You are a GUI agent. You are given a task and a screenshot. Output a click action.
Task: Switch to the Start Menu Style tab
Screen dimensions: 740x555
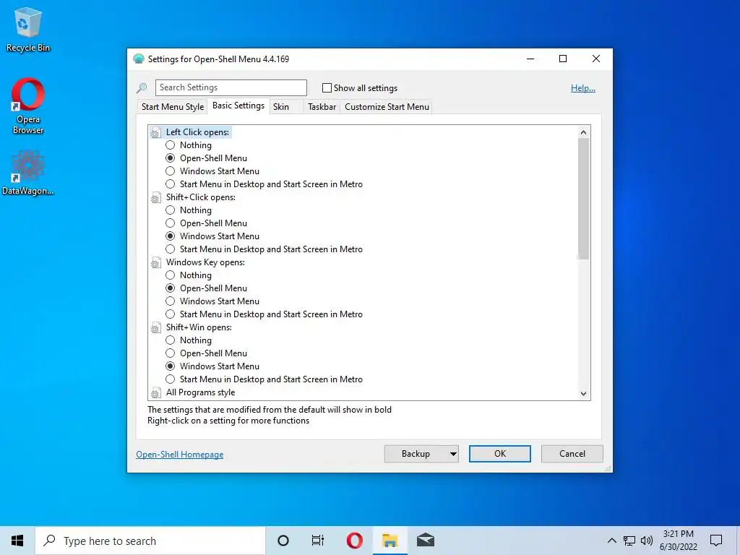[x=173, y=107]
